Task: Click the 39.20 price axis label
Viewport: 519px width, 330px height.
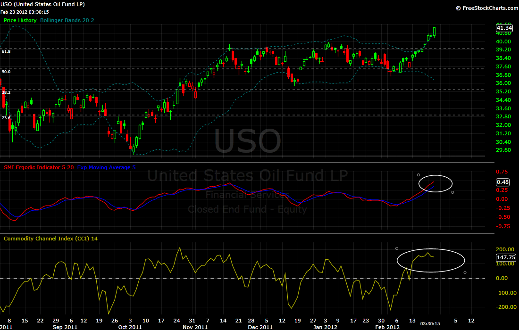Action: [503, 49]
